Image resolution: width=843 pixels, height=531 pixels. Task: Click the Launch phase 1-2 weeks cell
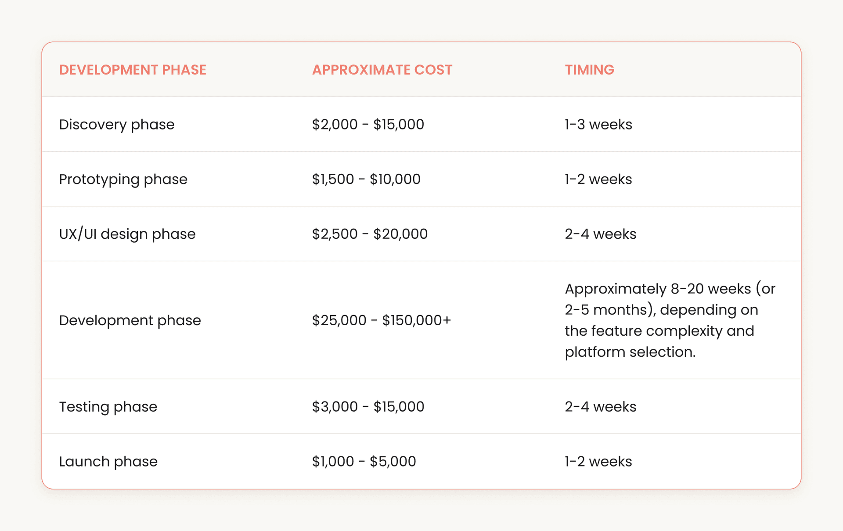(598, 462)
